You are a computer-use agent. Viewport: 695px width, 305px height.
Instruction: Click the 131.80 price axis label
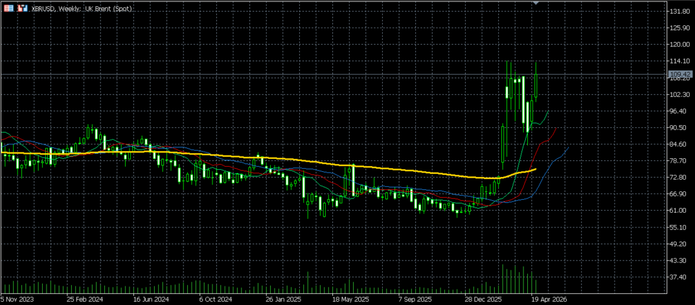680,11
